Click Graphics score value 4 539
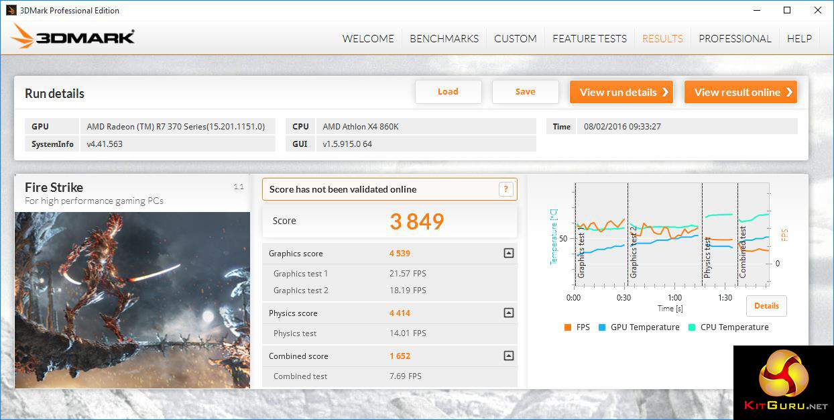 (x=400, y=254)
